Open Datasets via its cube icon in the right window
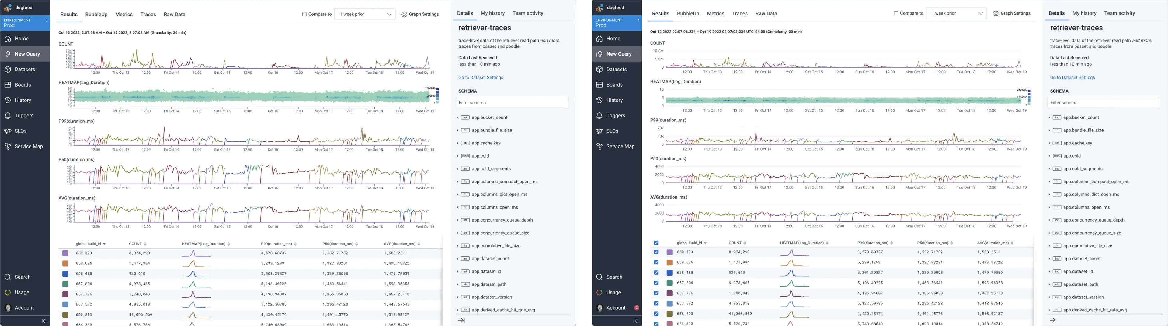This screenshot has height=326, width=1168. (600, 69)
